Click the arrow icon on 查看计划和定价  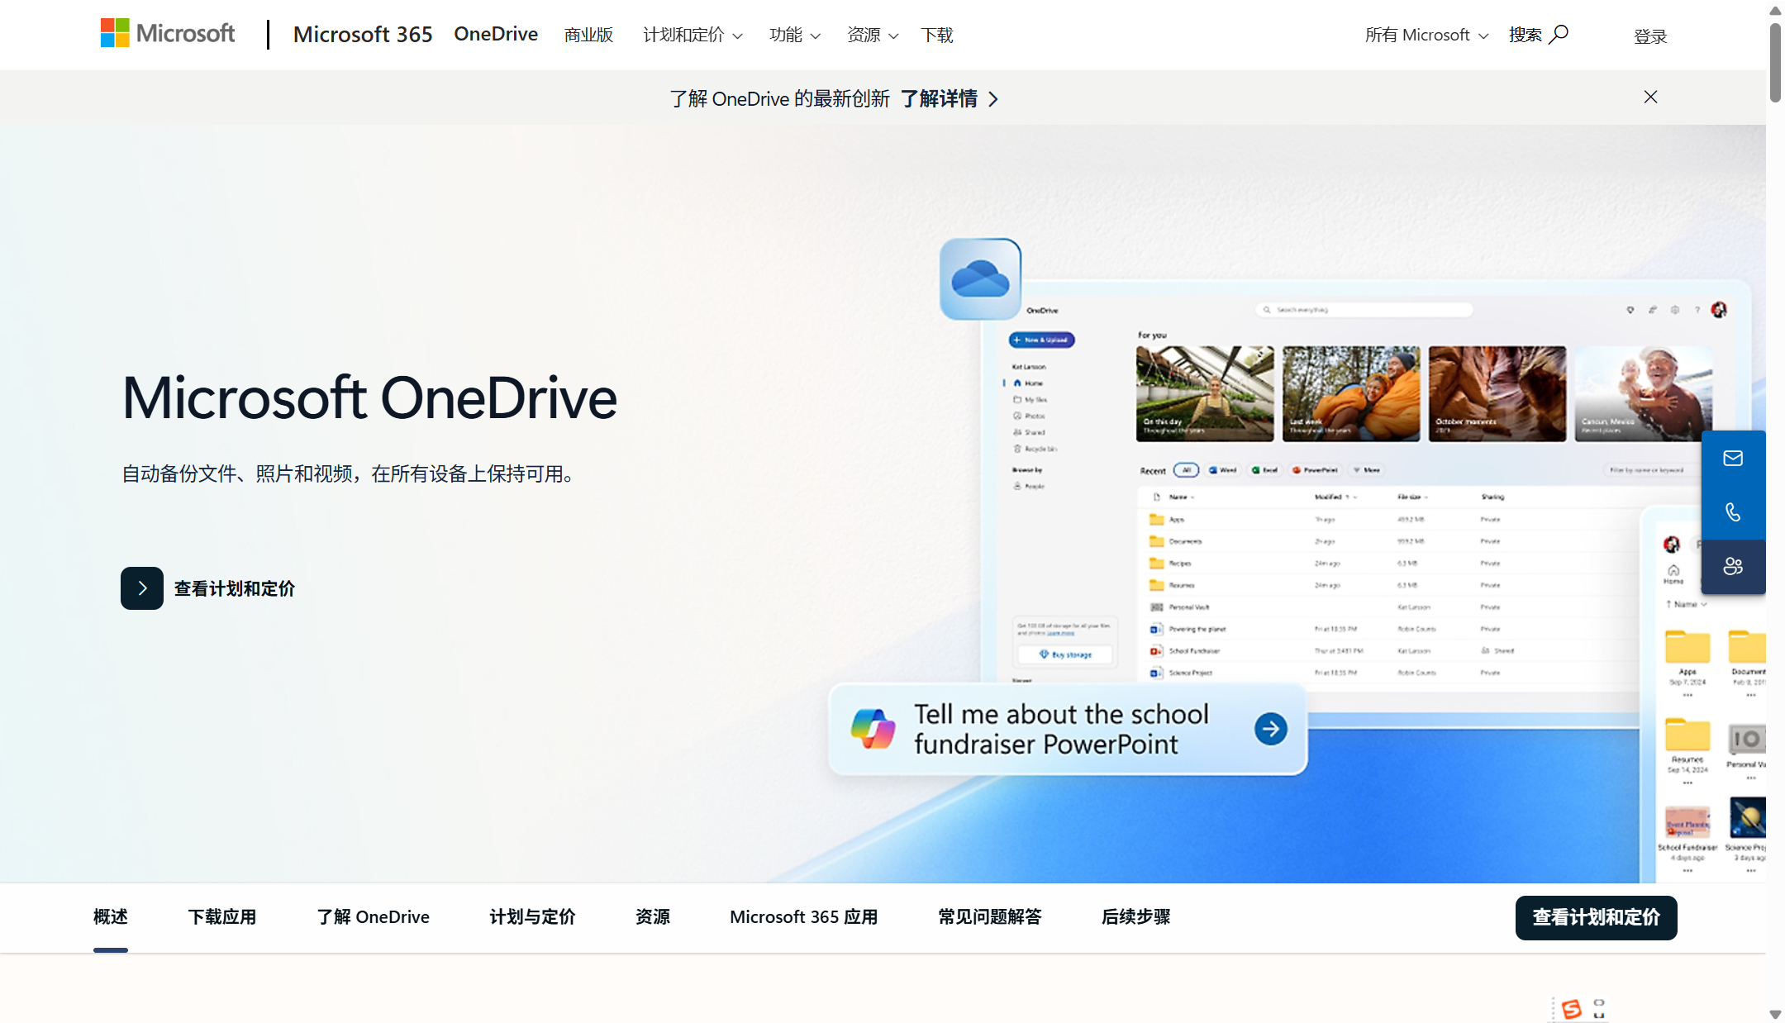coord(141,588)
